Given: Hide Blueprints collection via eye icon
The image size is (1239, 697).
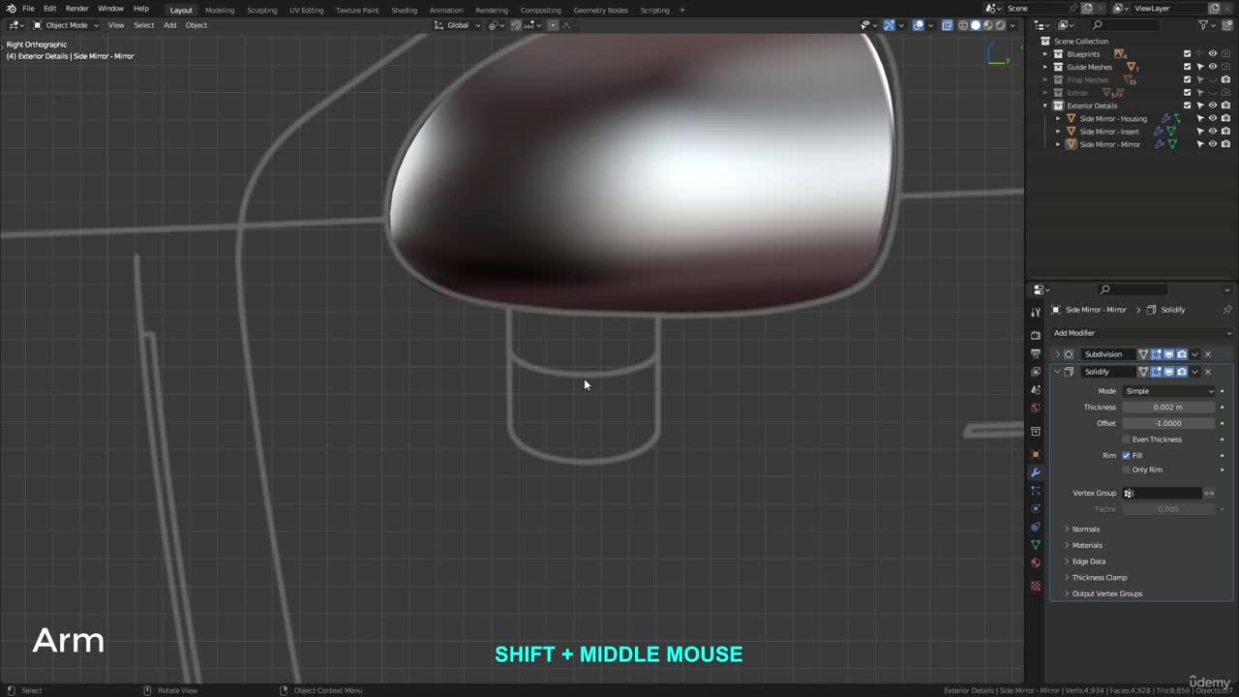Looking at the screenshot, I should pyautogui.click(x=1213, y=54).
